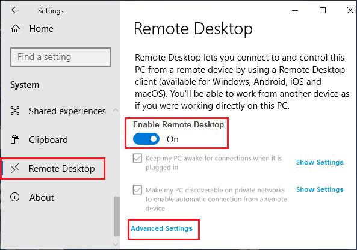The width and height of the screenshot is (357, 250).
Task: Click Show Settings for keep PC awake
Action: 320,162
